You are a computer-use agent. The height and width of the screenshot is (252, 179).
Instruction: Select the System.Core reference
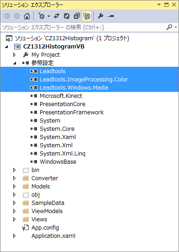pos(57,129)
